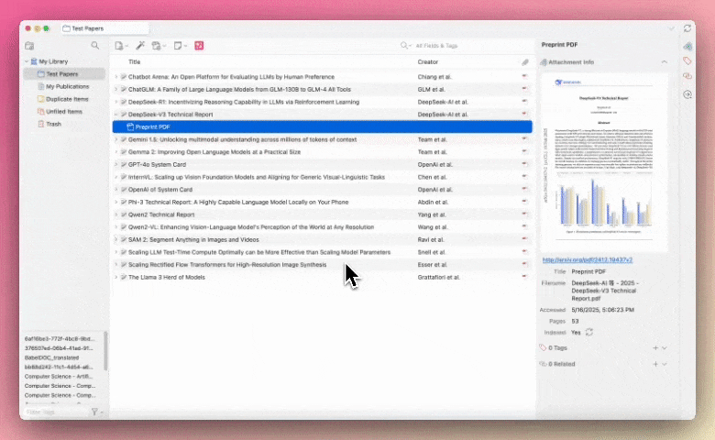Click the Tags icon in side navigation

(x=687, y=61)
